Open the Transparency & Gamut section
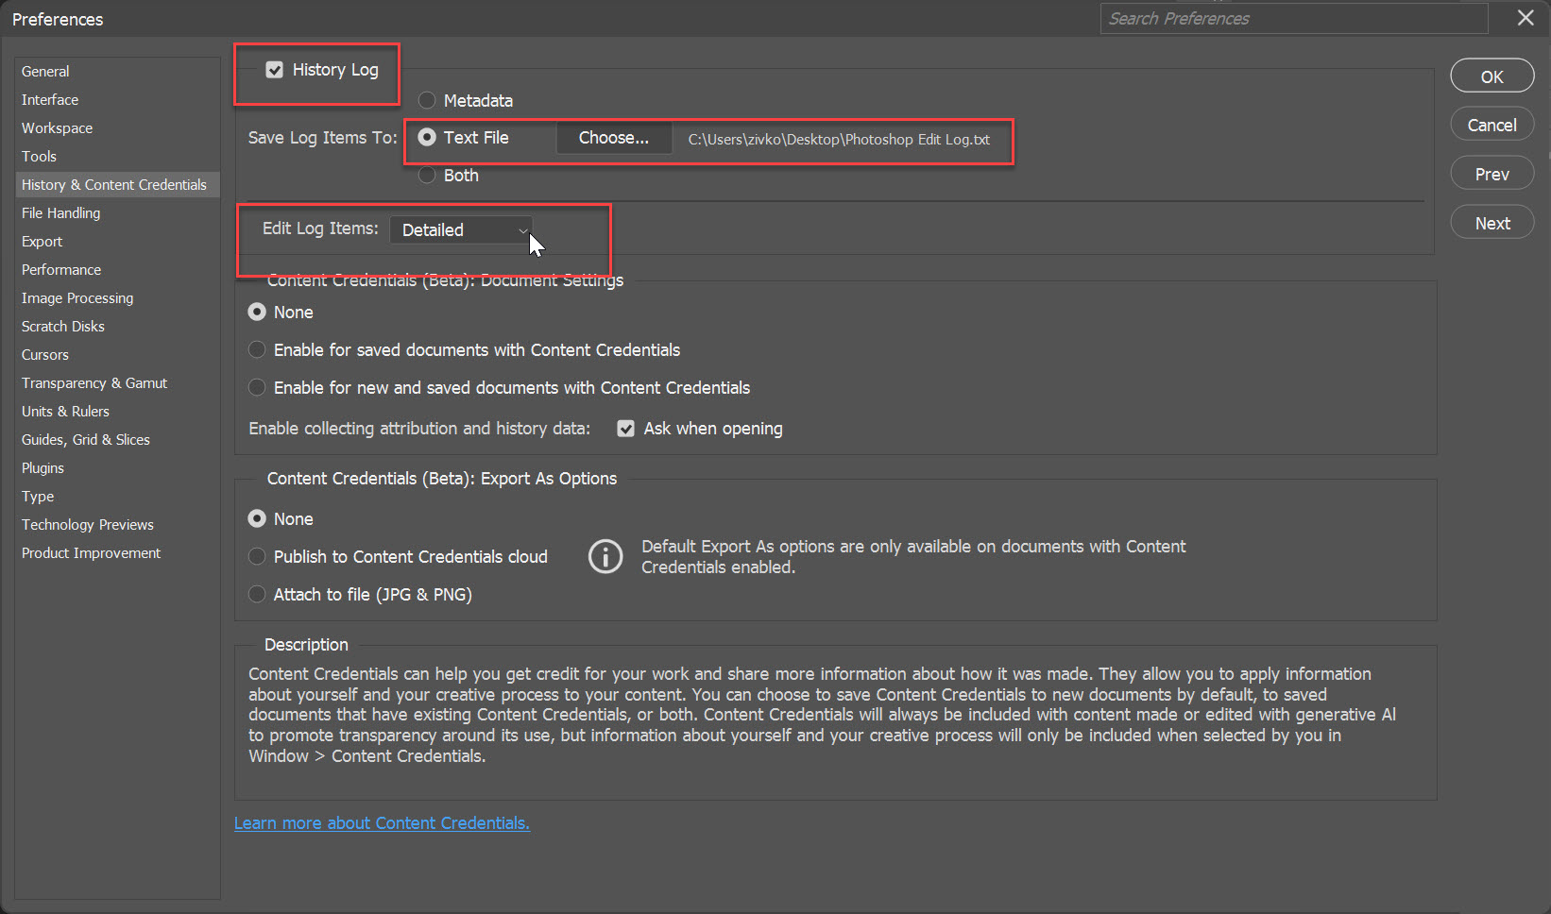 pyautogui.click(x=94, y=382)
